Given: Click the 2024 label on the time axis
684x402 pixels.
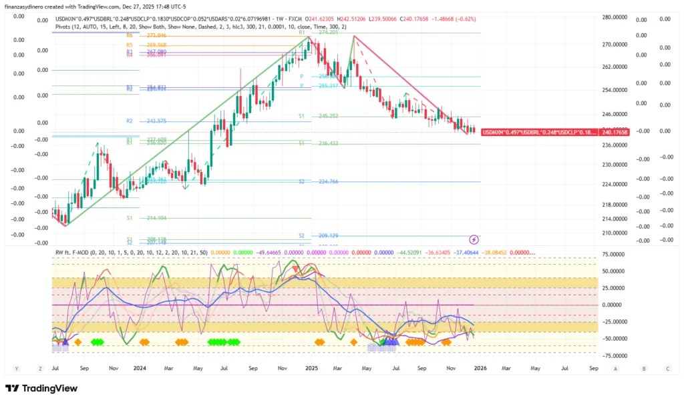Looking at the screenshot, I should point(139,368).
